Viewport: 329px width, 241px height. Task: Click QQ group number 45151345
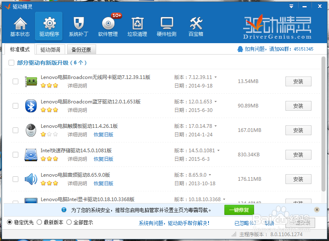click(303, 49)
